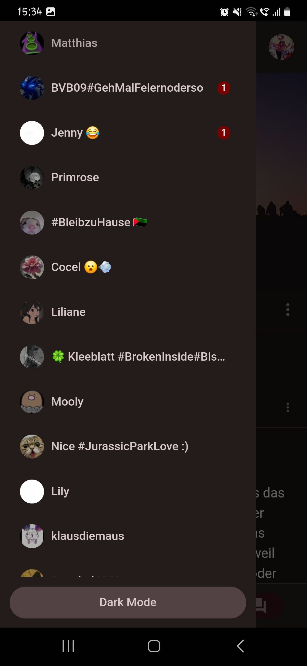Open lower three-dot overflow menu

[x=288, y=407]
